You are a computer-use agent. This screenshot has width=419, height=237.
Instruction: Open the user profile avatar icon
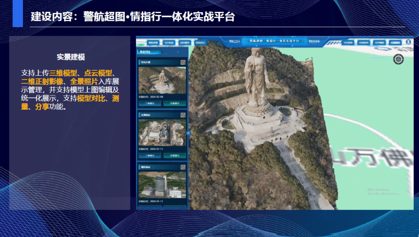pos(408,42)
